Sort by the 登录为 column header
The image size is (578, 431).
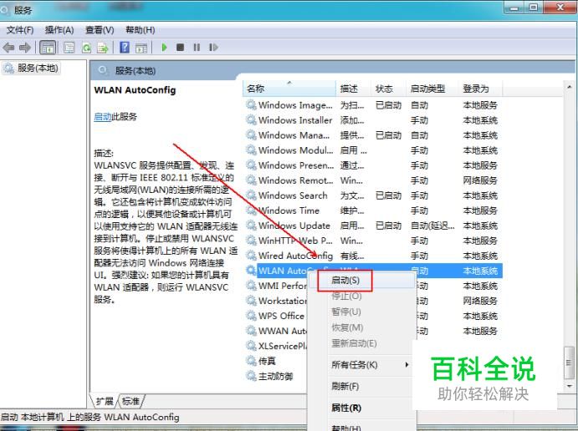tap(480, 89)
